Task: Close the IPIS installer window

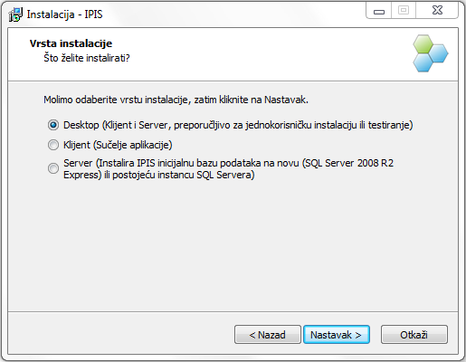Action: pos(437,11)
